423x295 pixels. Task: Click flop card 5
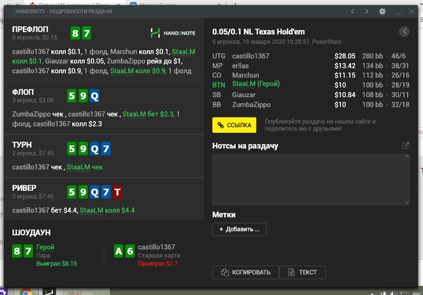pos(72,96)
